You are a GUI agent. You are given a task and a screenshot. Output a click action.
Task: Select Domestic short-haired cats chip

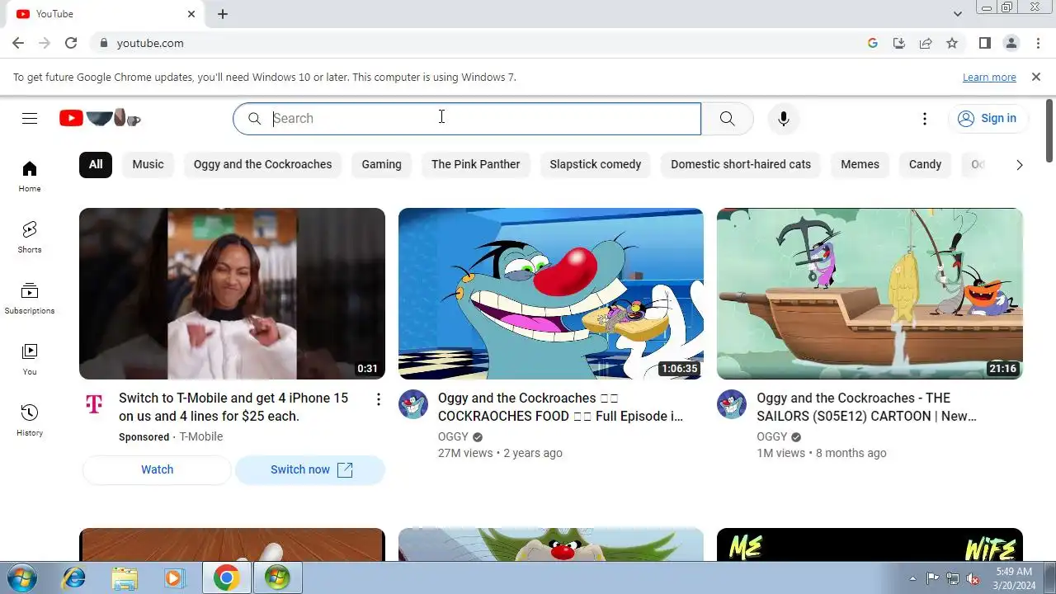click(741, 164)
